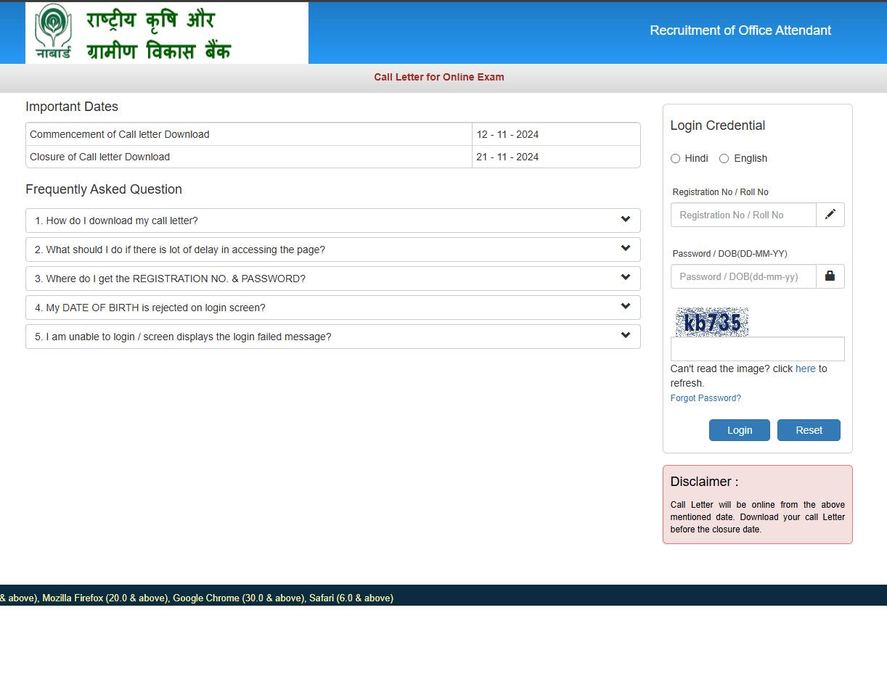
Task: Click the 'here' link to refresh captcha
Action: [805, 368]
